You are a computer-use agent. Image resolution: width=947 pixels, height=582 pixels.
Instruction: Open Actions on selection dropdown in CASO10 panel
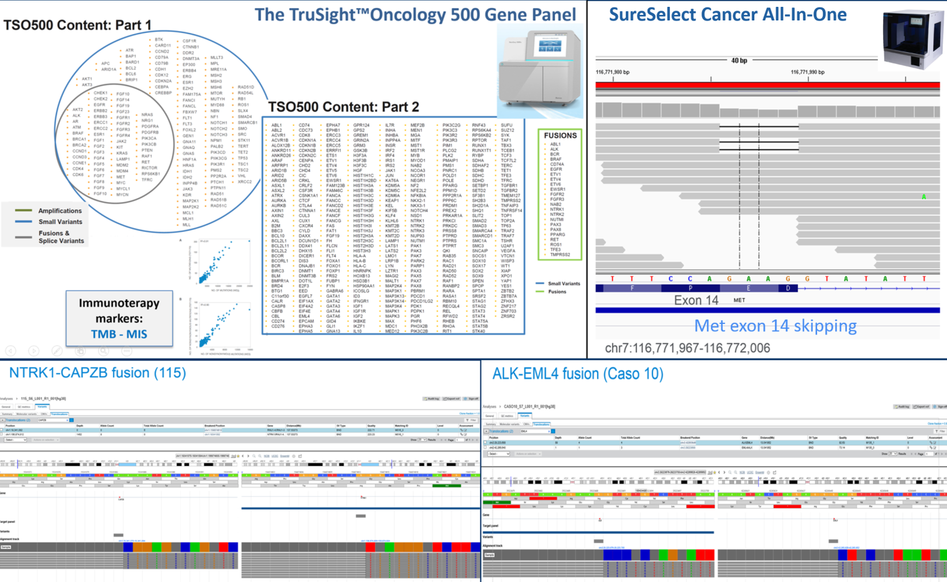528,454
